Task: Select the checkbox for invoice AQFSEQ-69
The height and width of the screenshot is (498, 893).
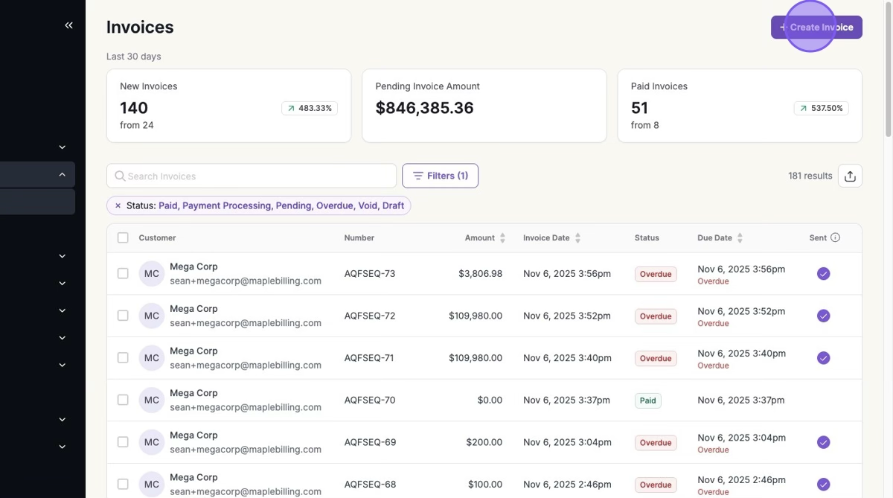Action: click(123, 442)
